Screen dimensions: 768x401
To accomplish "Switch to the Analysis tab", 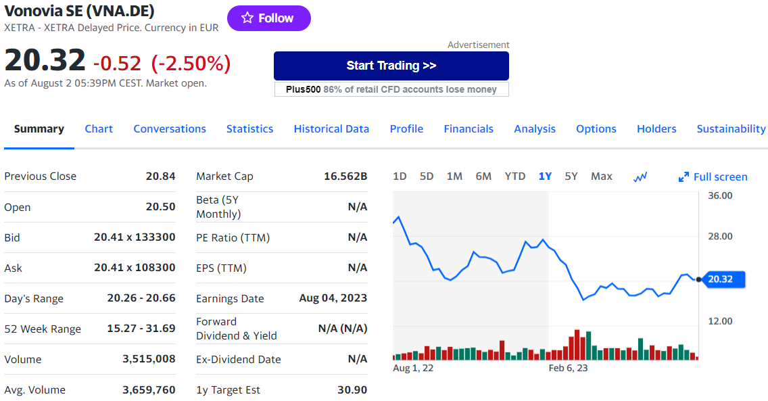I will tap(534, 128).
